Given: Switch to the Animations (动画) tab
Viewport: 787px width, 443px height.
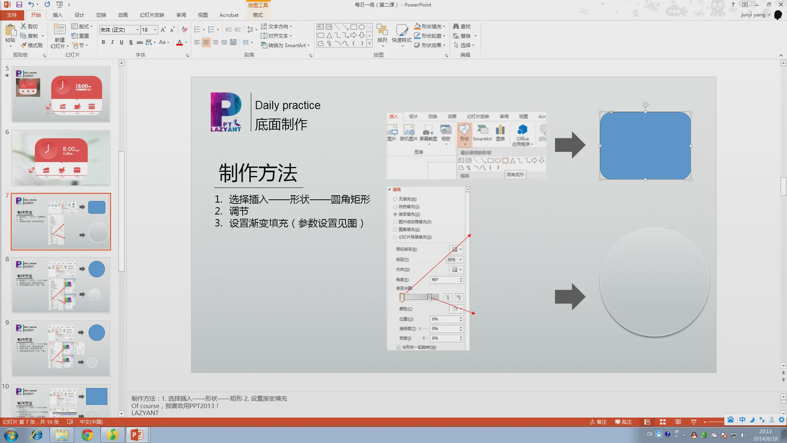Looking at the screenshot, I should (123, 15).
